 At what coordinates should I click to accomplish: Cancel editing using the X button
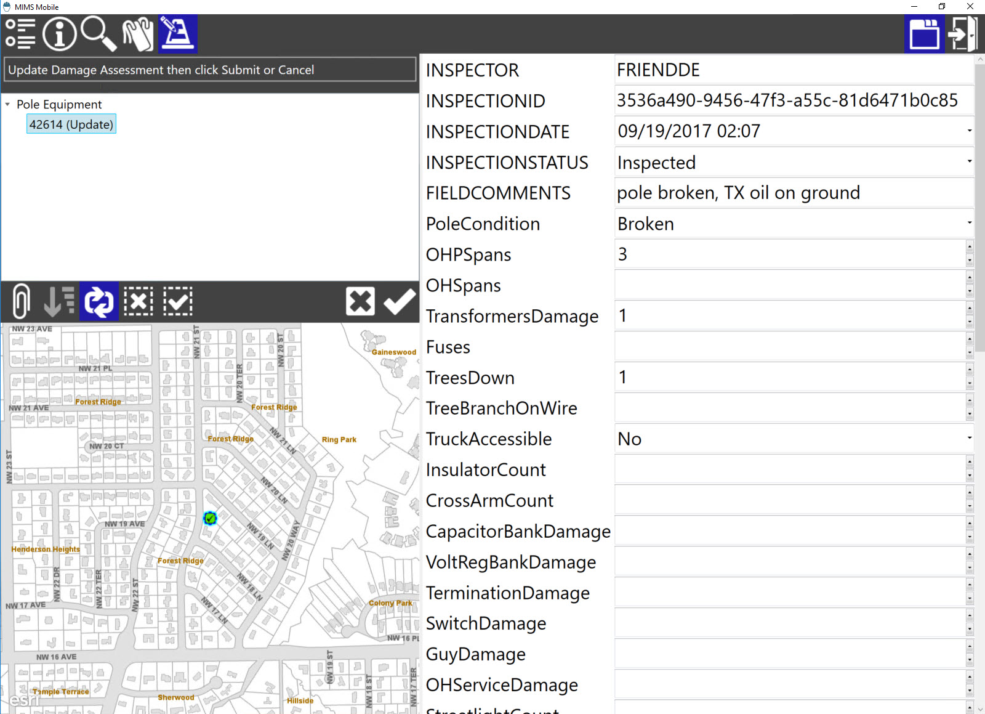(360, 301)
